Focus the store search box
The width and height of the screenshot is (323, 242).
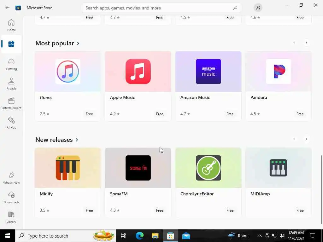click(x=161, y=8)
